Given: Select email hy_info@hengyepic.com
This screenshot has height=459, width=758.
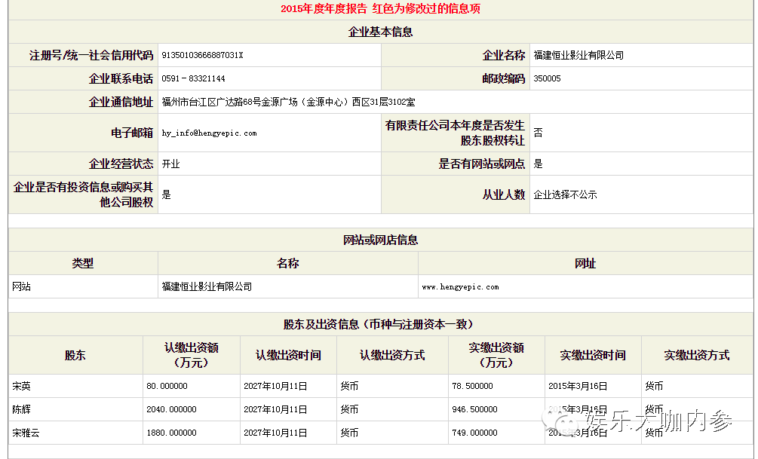Looking at the screenshot, I should [209, 133].
